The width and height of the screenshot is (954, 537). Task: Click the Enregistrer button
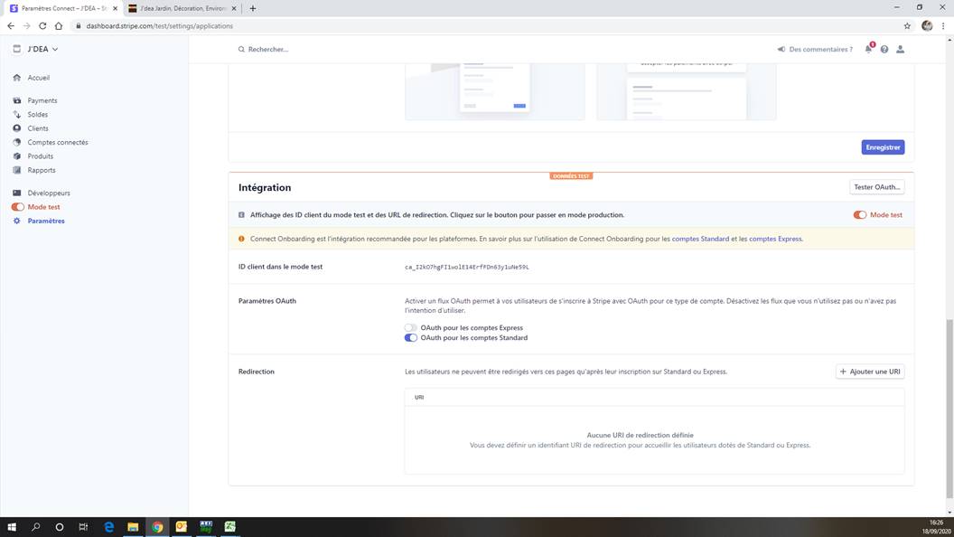[x=883, y=147]
